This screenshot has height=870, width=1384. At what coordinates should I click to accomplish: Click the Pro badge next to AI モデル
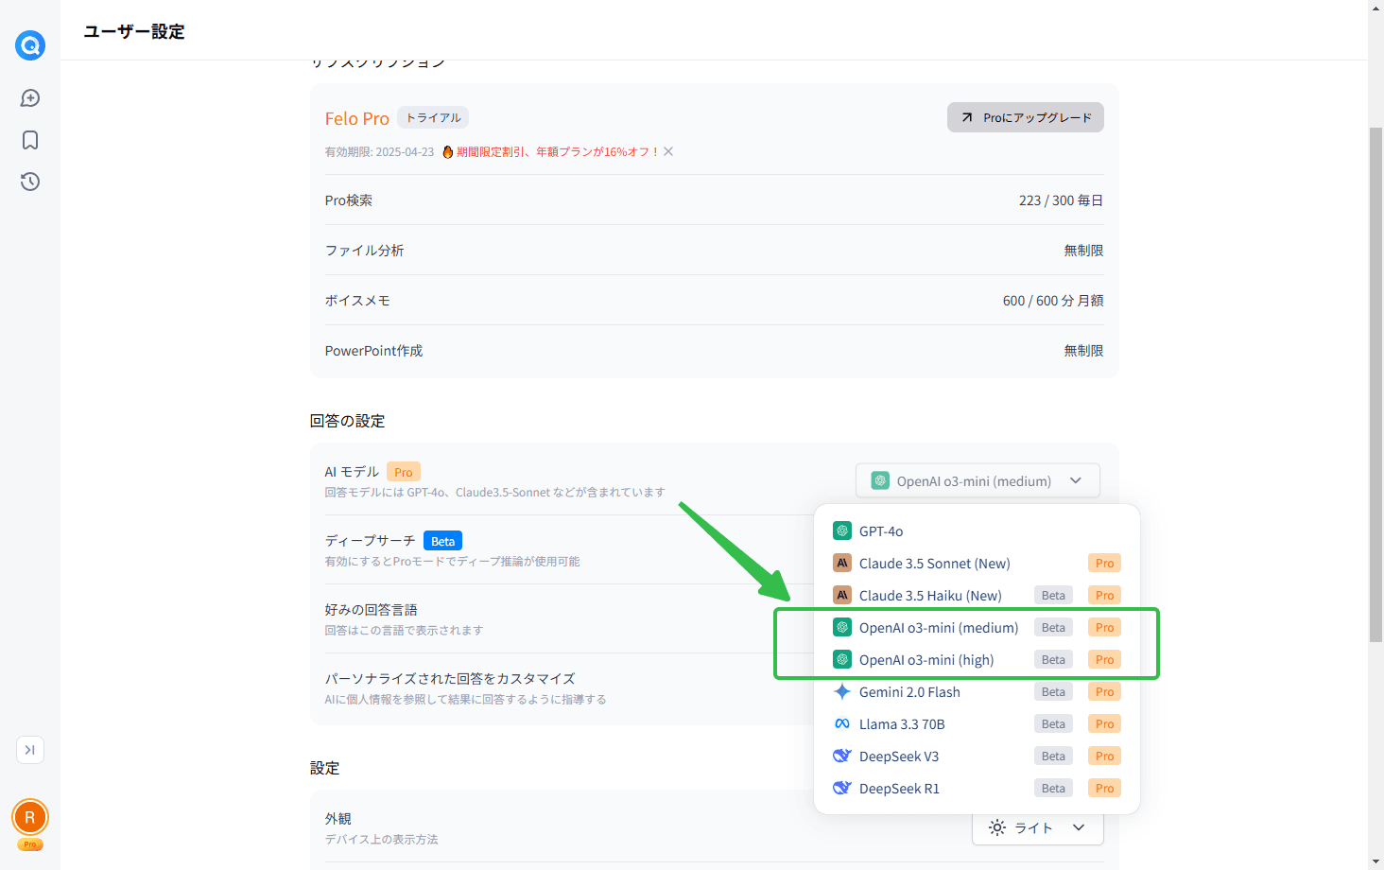pos(404,472)
